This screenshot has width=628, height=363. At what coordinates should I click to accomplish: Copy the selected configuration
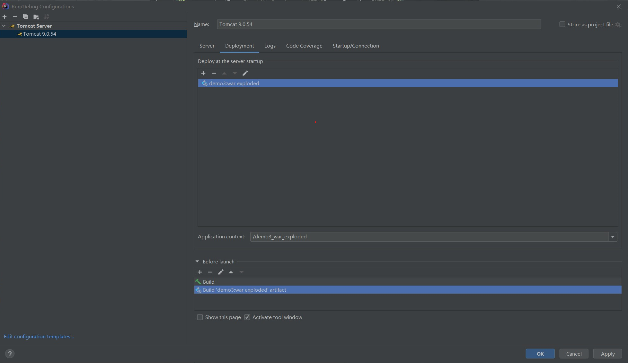point(25,17)
